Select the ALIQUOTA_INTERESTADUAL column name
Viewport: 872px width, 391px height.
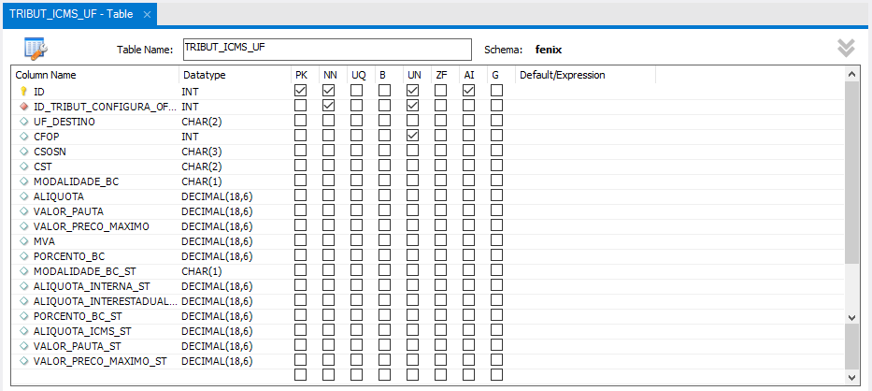click(x=105, y=301)
